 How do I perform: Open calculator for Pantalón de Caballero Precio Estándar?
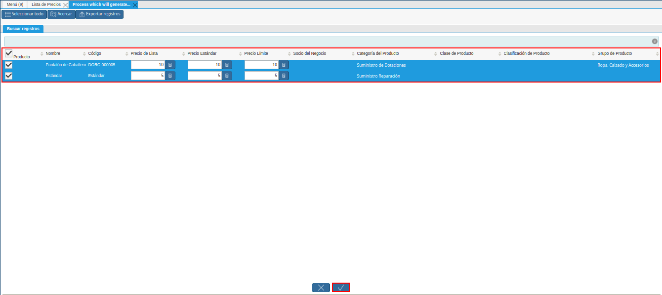227,65
